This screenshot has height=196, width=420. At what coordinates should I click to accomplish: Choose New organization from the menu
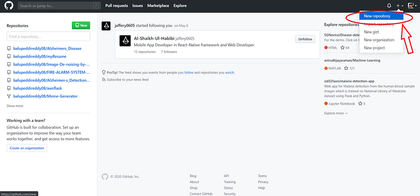tap(381, 40)
